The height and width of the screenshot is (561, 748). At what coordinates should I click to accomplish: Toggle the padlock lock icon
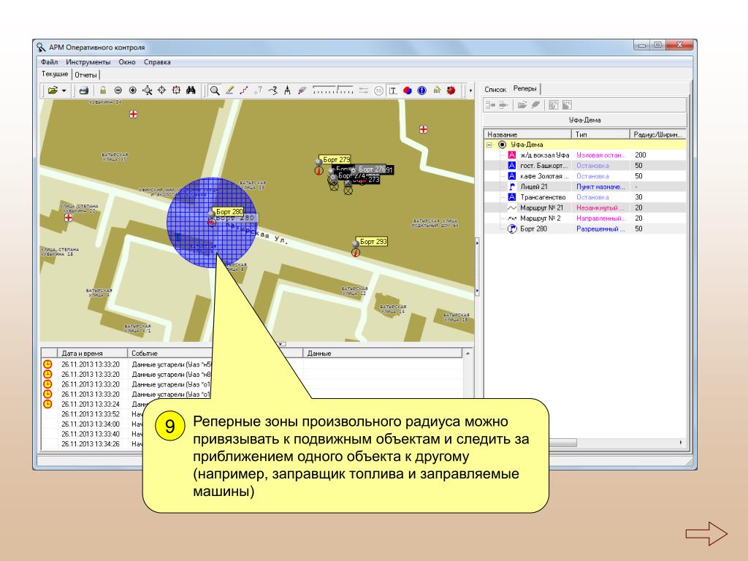coord(102,90)
